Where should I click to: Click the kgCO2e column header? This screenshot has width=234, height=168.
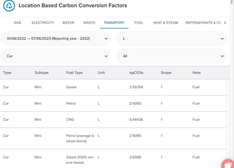point(136,73)
